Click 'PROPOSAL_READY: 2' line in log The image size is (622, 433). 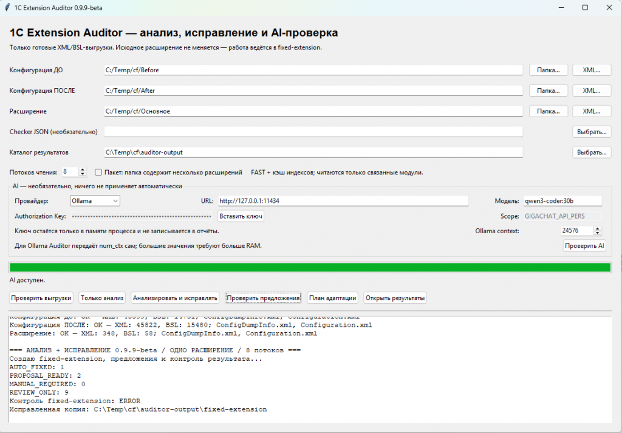pyautogui.click(x=45, y=375)
